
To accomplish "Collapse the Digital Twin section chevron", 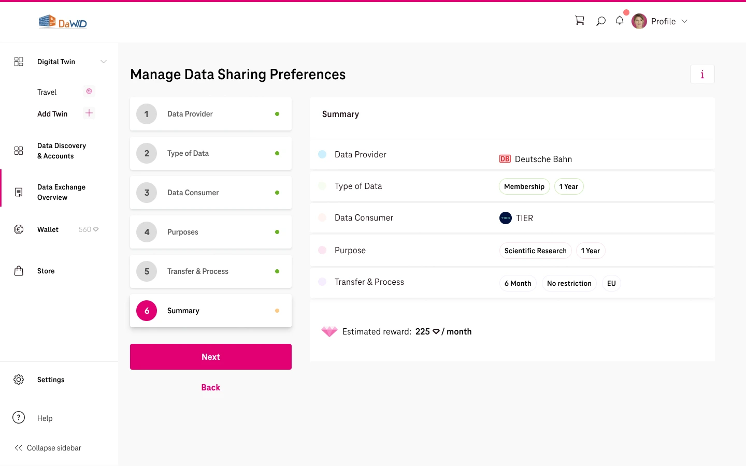I will coord(104,62).
